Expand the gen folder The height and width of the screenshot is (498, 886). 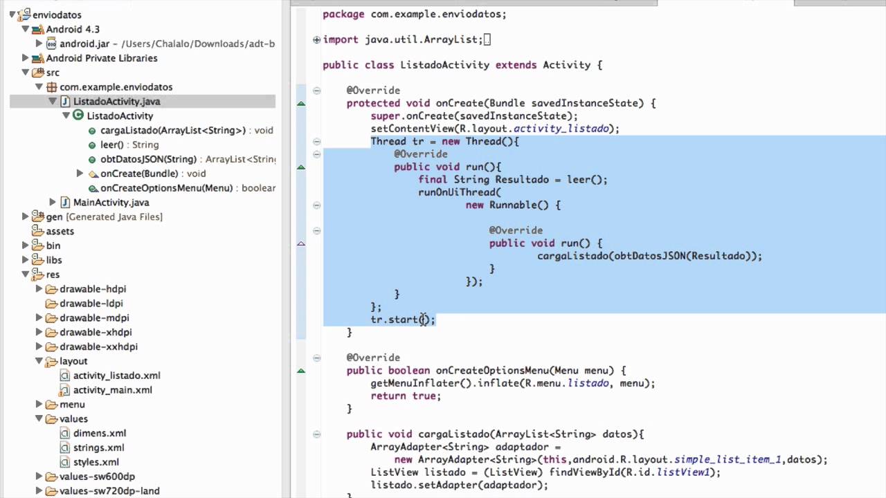pyautogui.click(x=26, y=216)
